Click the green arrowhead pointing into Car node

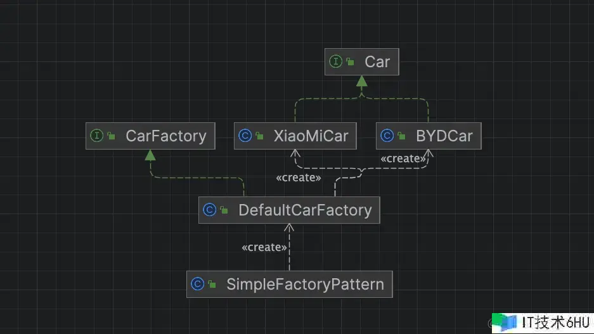click(361, 81)
